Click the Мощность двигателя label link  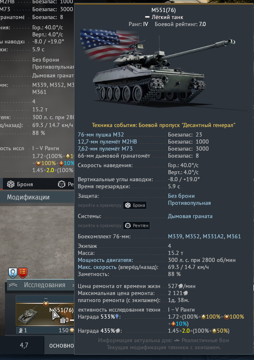pyautogui.click(x=105, y=260)
